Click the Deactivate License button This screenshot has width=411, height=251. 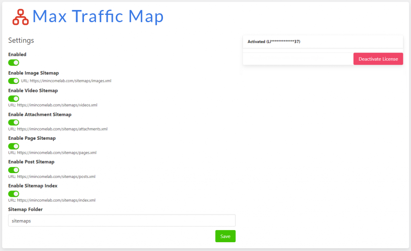tap(378, 59)
